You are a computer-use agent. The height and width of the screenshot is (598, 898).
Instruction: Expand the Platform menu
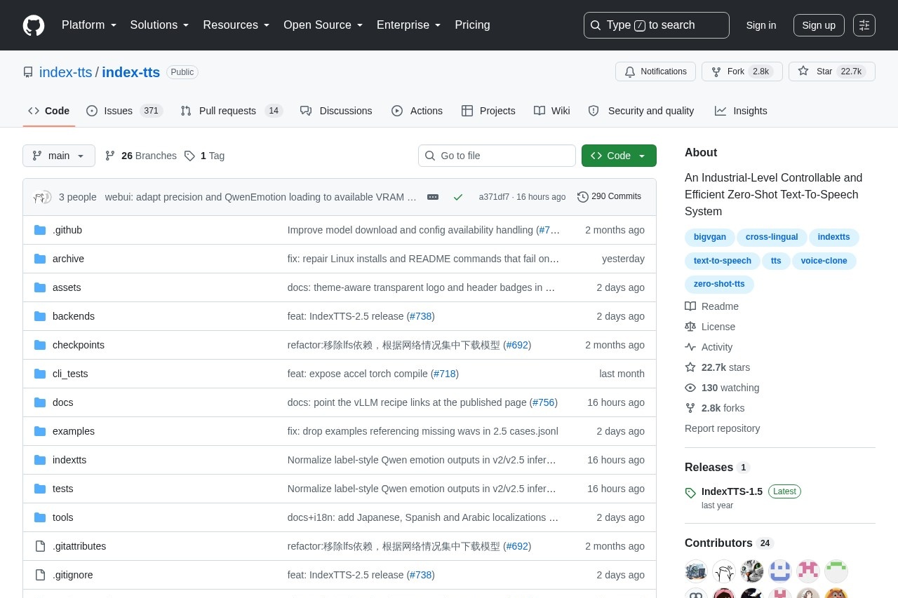click(89, 25)
